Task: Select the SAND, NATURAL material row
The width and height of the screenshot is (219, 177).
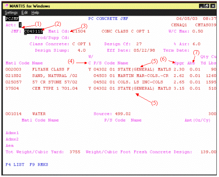Action: [111, 76]
